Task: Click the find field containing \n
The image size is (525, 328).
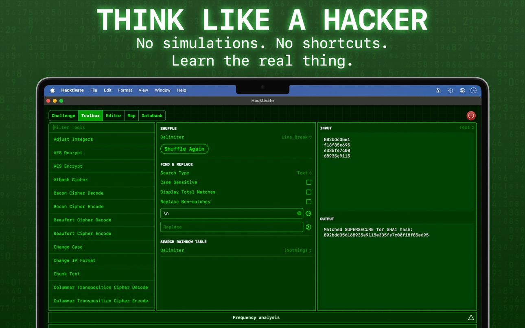Action: 232,213
